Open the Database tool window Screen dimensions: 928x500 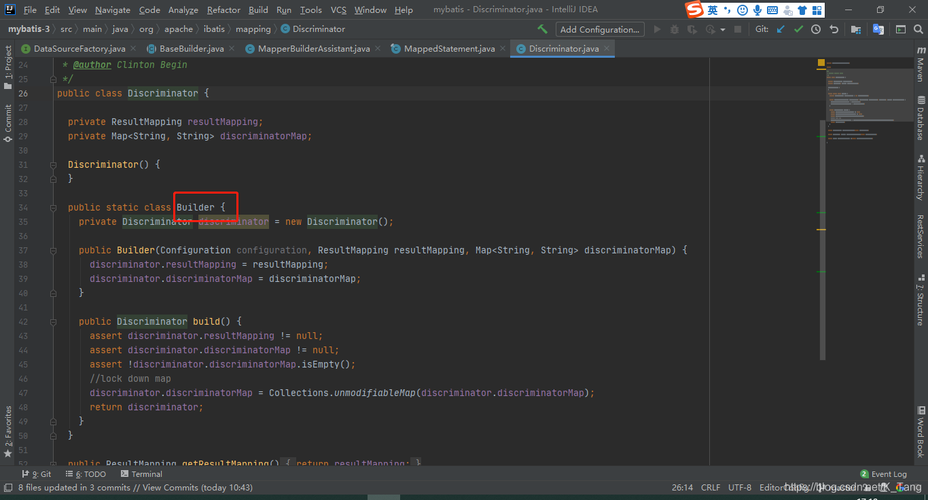(x=921, y=118)
